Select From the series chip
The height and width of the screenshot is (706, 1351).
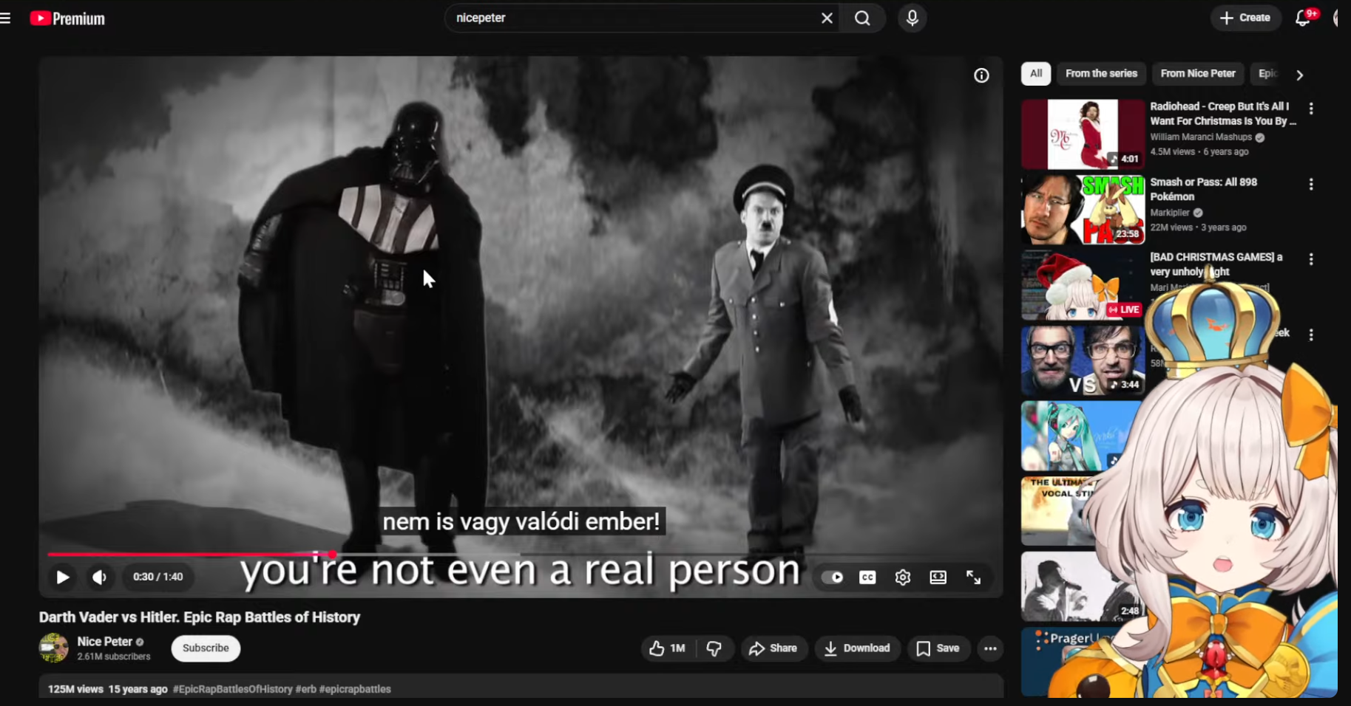pyautogui.click(x=1101, y=74)
